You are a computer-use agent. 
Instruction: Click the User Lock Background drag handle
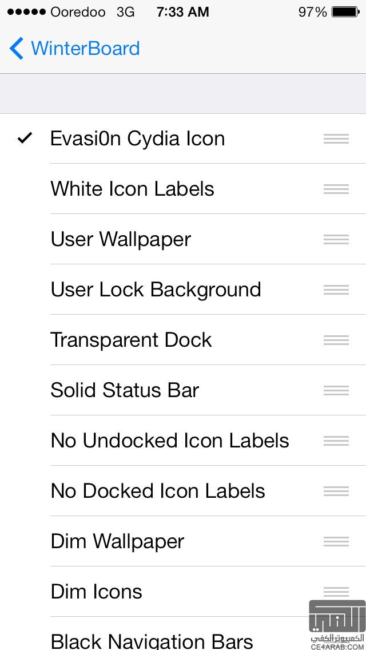click(x=336, y=290)
